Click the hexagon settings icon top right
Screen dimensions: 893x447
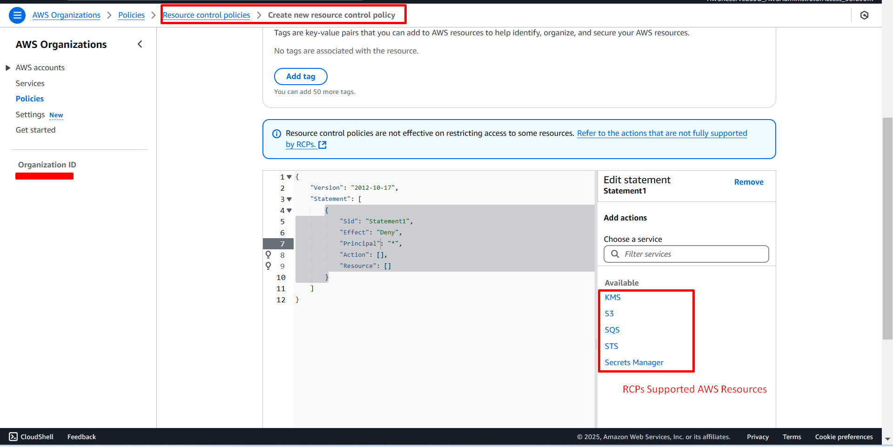point(864,15)
